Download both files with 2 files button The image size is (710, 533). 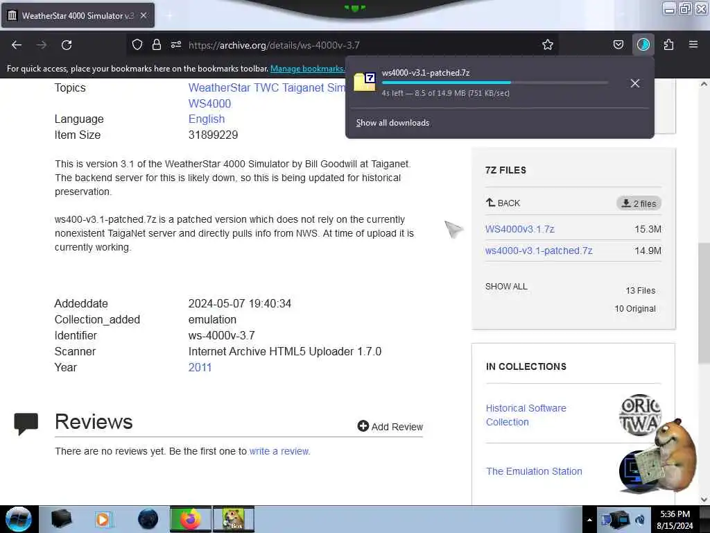639,203
